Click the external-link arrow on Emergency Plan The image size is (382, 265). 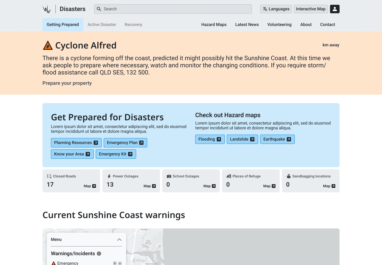[141, 143]
